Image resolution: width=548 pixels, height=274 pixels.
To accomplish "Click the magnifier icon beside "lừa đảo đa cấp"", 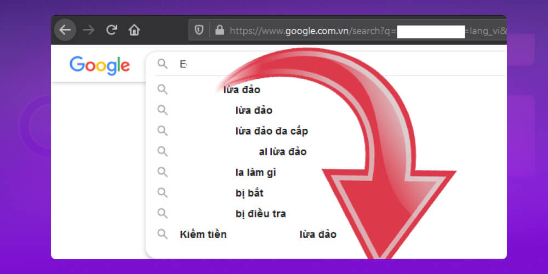I will click(x=162, y=130).
